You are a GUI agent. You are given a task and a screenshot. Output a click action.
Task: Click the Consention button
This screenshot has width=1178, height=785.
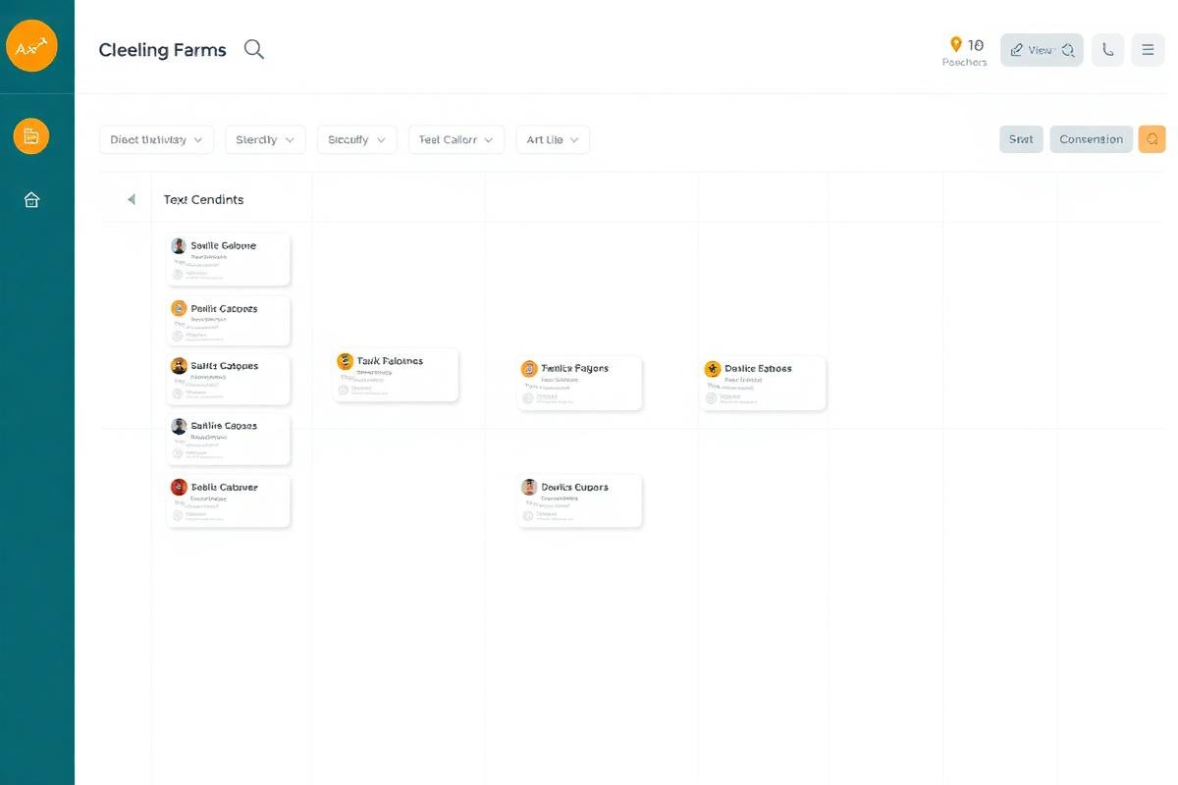click(1092, 139)
